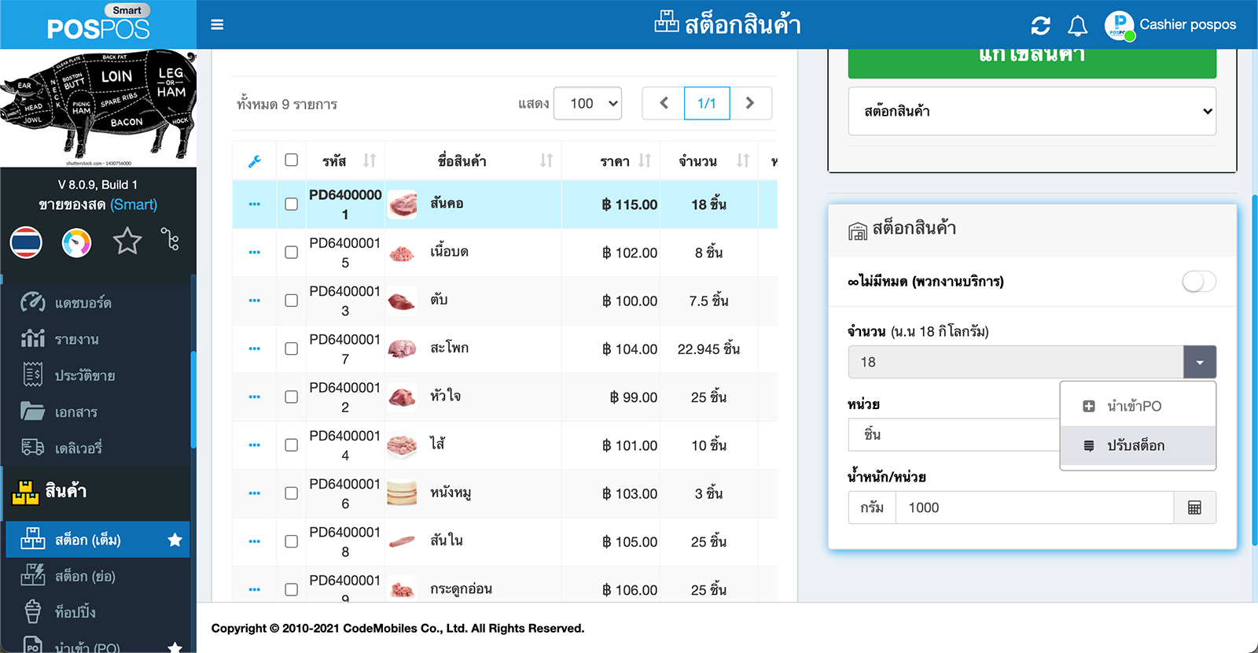Open รายงาน in the sidebar
1258x653 pixels.
click(76, 339)
